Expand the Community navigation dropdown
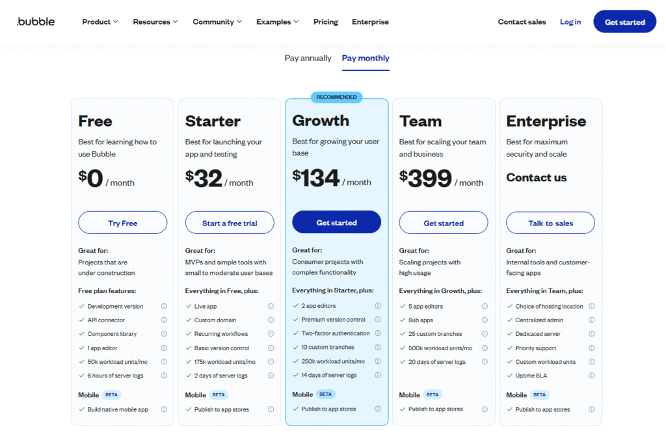Viewport: 666px width, 447px height. coord(217,21)
